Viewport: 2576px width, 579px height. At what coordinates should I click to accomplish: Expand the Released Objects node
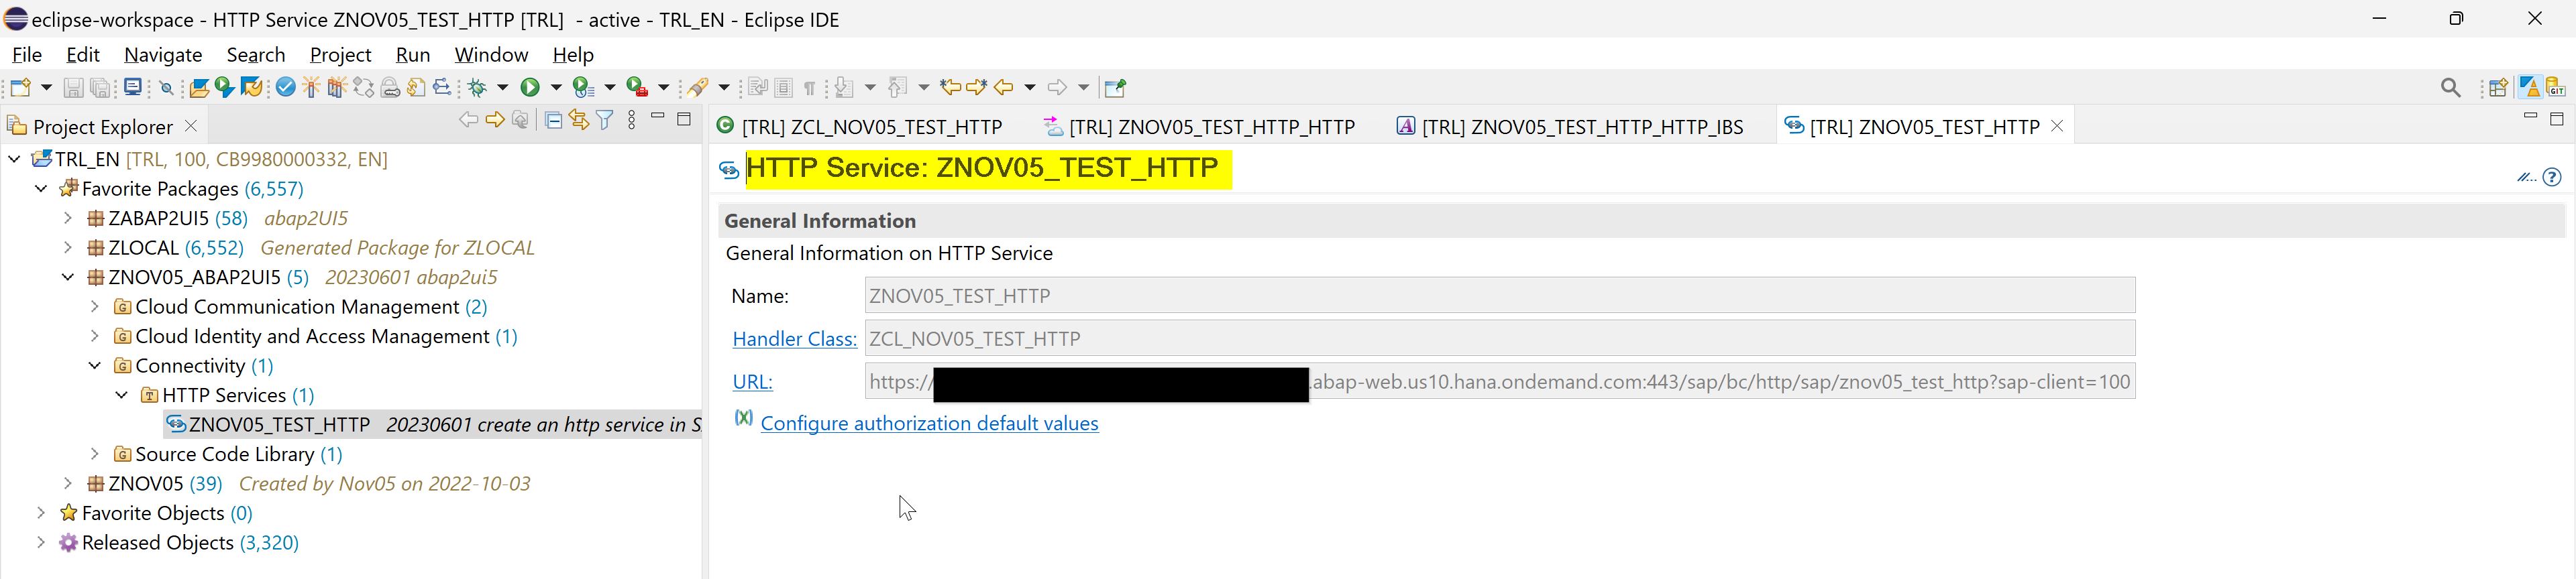(41, 542)
